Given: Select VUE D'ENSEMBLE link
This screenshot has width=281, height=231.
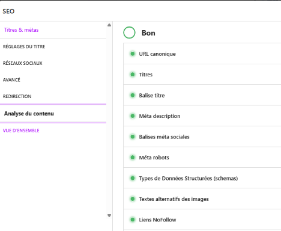Looking at the screenshot, I should tap(21, 131).
